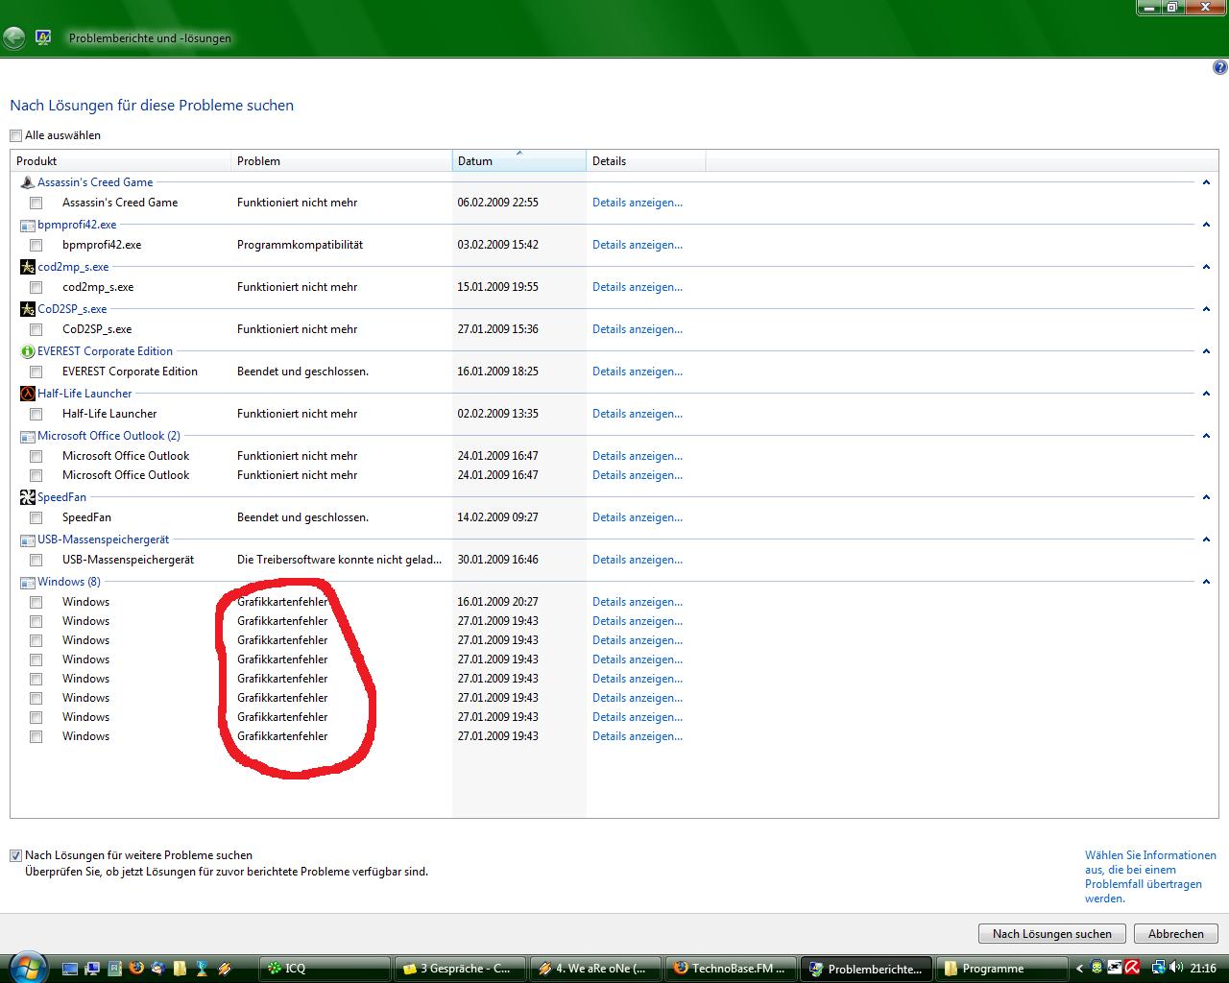Show hidden tray icons arrow
This screenshot has height=983, width=1229.
click(1079, 969)
